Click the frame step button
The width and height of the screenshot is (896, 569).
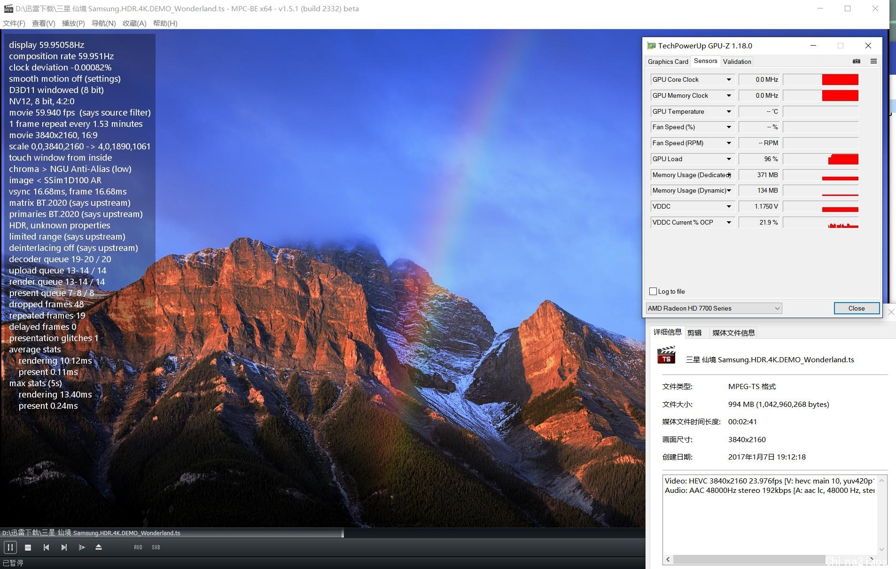pyautogui.click(x=82, y=547)
